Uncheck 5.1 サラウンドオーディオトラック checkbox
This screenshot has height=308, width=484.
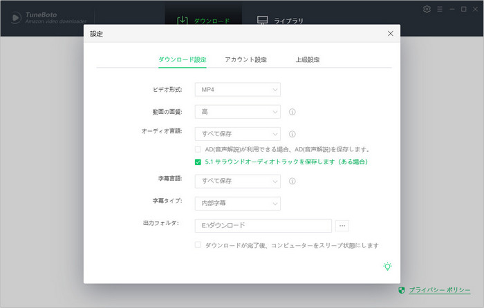(x=198, y=162)
